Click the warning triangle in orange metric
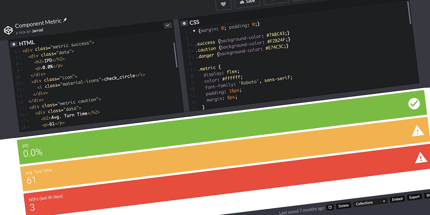Image resolution: width=430 pixels, height=215 pixels. (x=418, y=131)
